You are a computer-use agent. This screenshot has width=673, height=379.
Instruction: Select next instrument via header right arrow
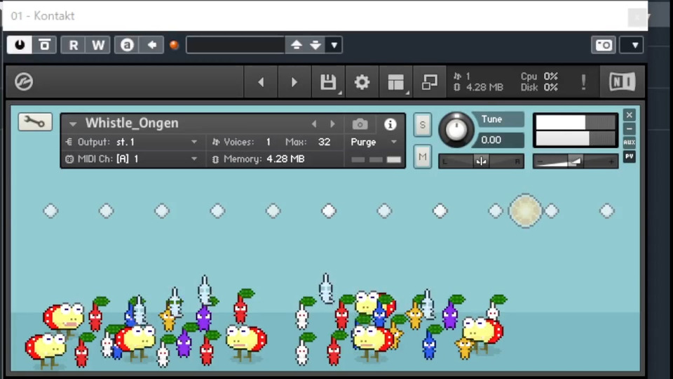(332, 124)
